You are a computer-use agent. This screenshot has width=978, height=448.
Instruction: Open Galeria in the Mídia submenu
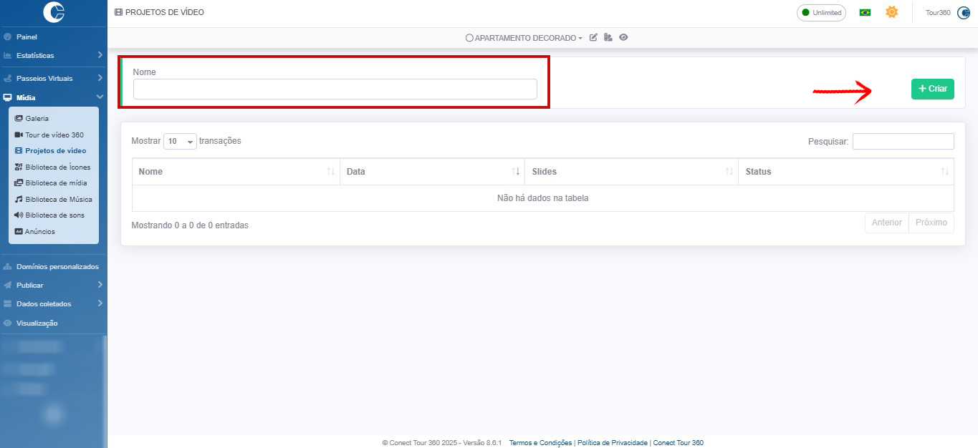point(37,119)
